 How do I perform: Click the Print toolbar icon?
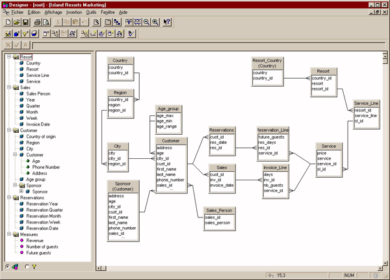tap(38, 21)
